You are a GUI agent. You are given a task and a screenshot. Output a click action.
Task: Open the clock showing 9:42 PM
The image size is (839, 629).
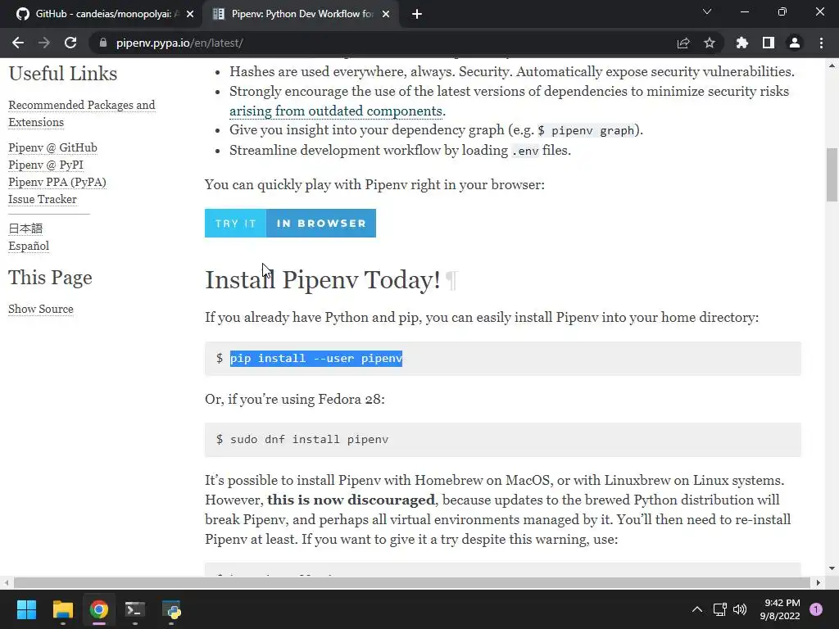coord(780,609)
